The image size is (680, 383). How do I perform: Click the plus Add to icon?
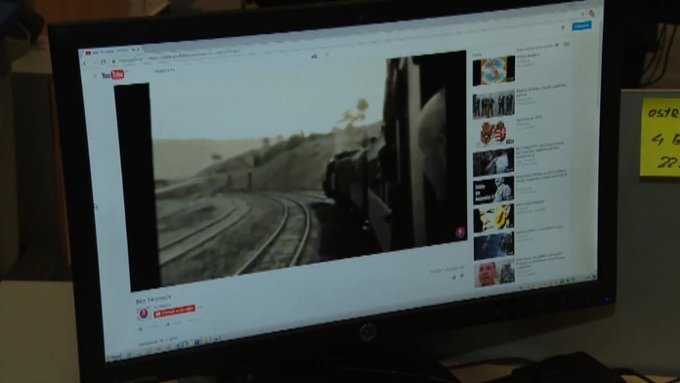tap(141, 329)
